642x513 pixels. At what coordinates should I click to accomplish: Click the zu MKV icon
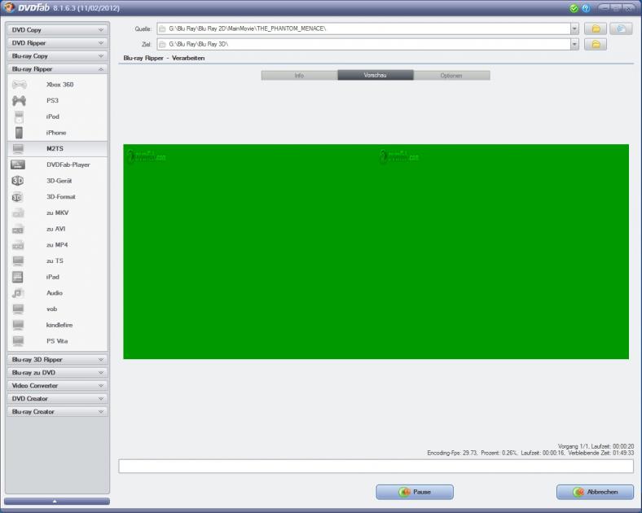(18, 213)
